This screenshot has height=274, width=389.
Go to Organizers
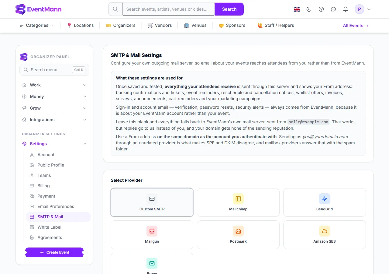[121, 25]
